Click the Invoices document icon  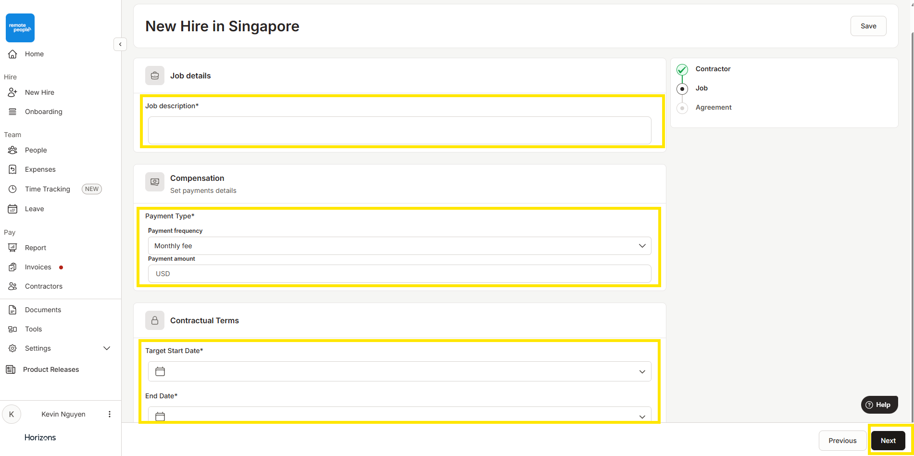pos(13,267)
